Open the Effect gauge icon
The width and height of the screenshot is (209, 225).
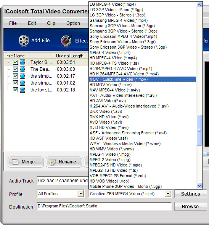point(66,41)
